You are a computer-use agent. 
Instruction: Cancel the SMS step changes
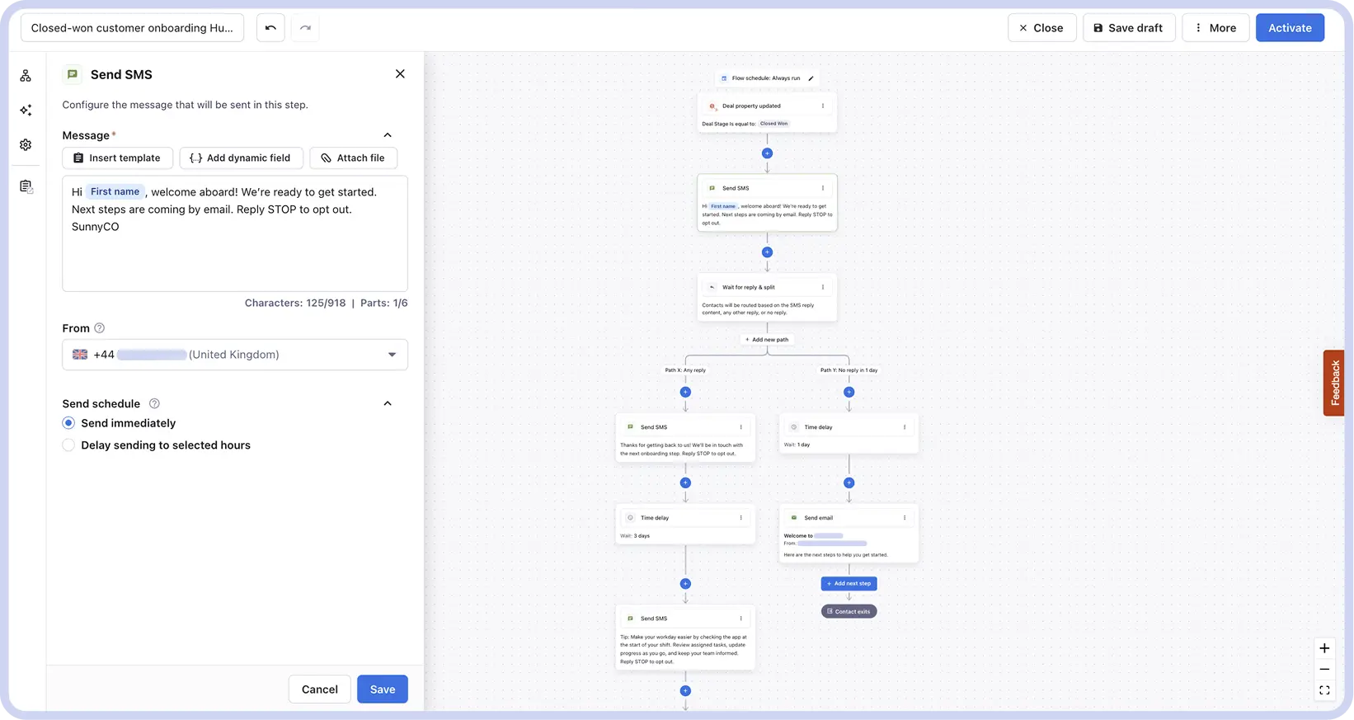[319, 689]
